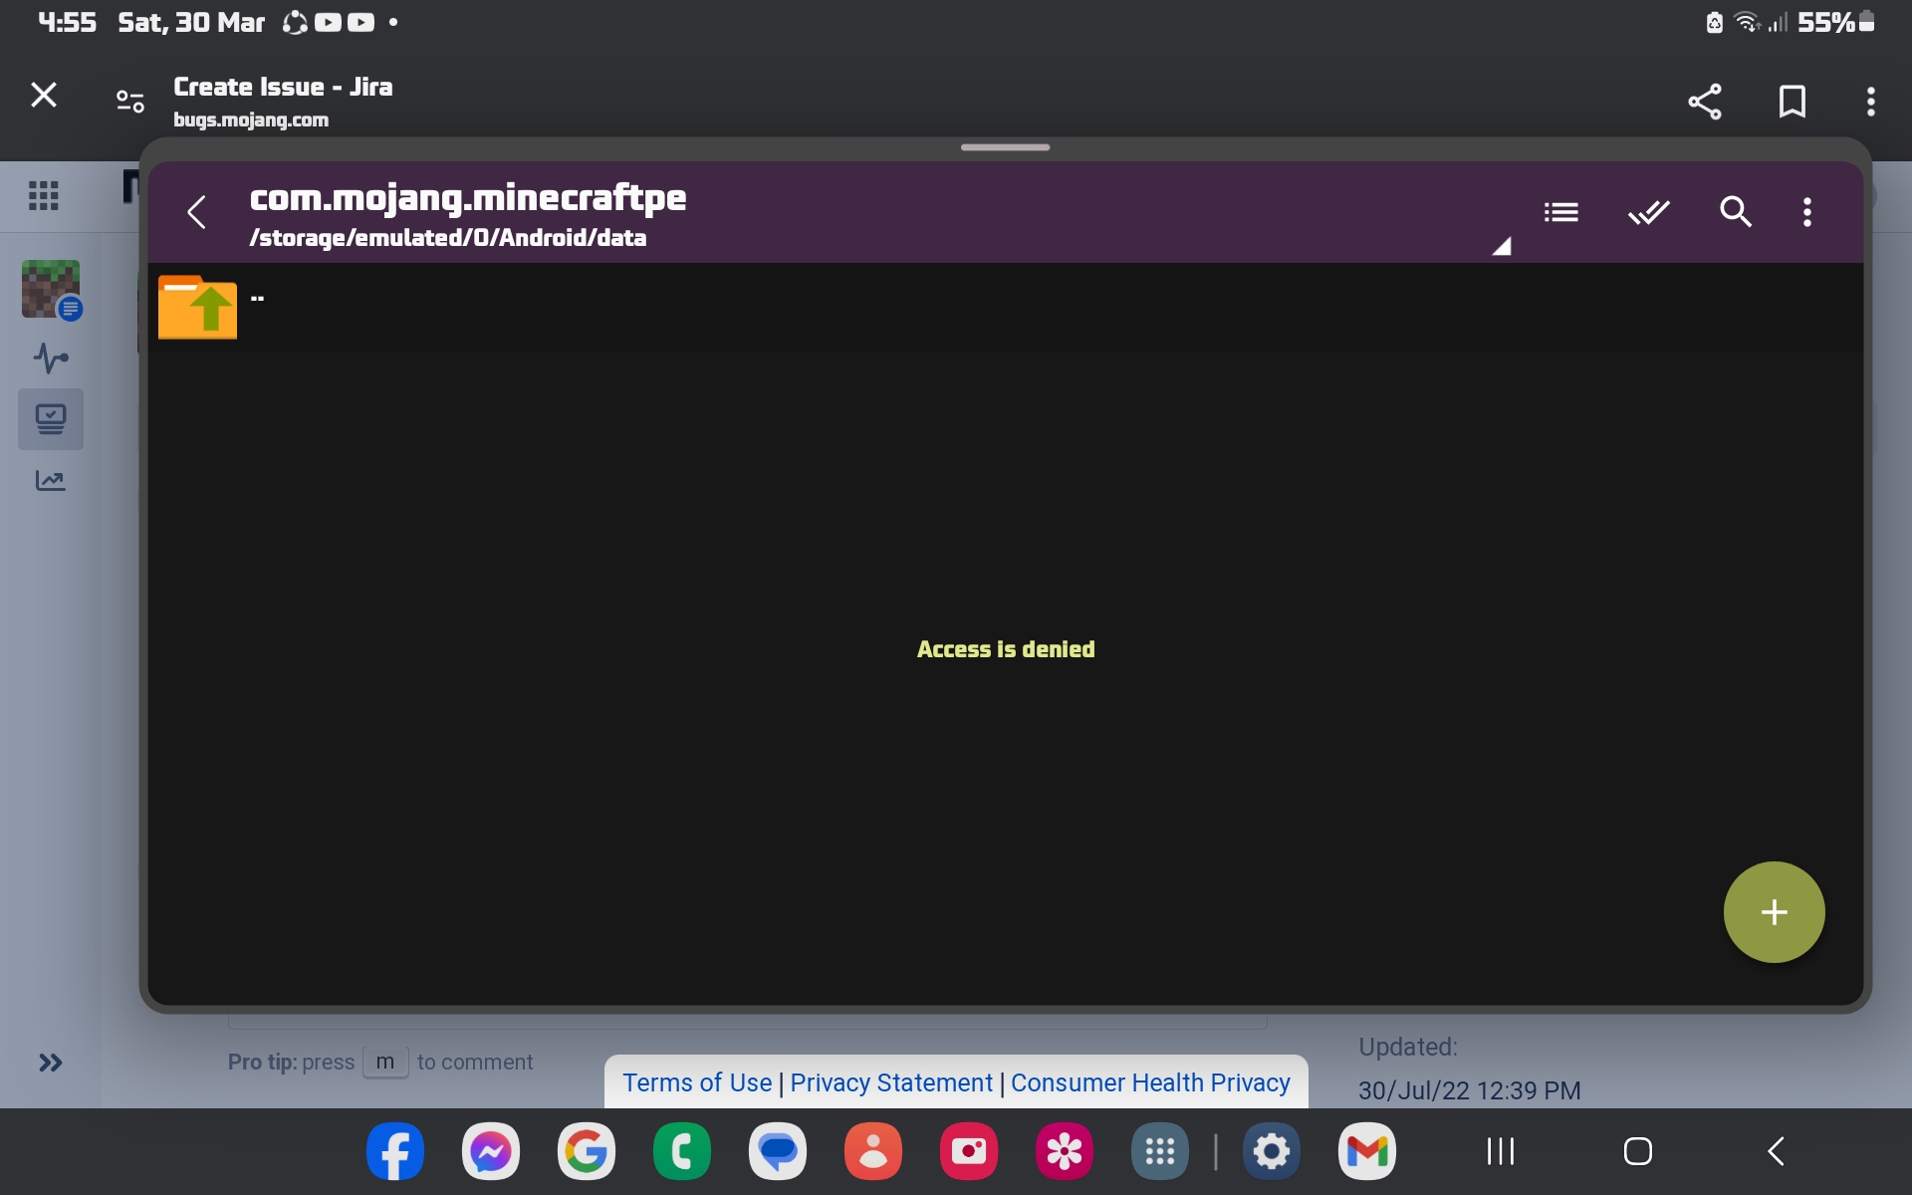
Task: Open parent folder up-arrow icon
Action: coord(197,307)
